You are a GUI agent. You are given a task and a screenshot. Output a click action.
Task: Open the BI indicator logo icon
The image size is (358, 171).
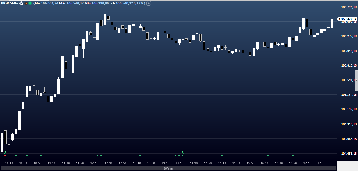(21, 3)
